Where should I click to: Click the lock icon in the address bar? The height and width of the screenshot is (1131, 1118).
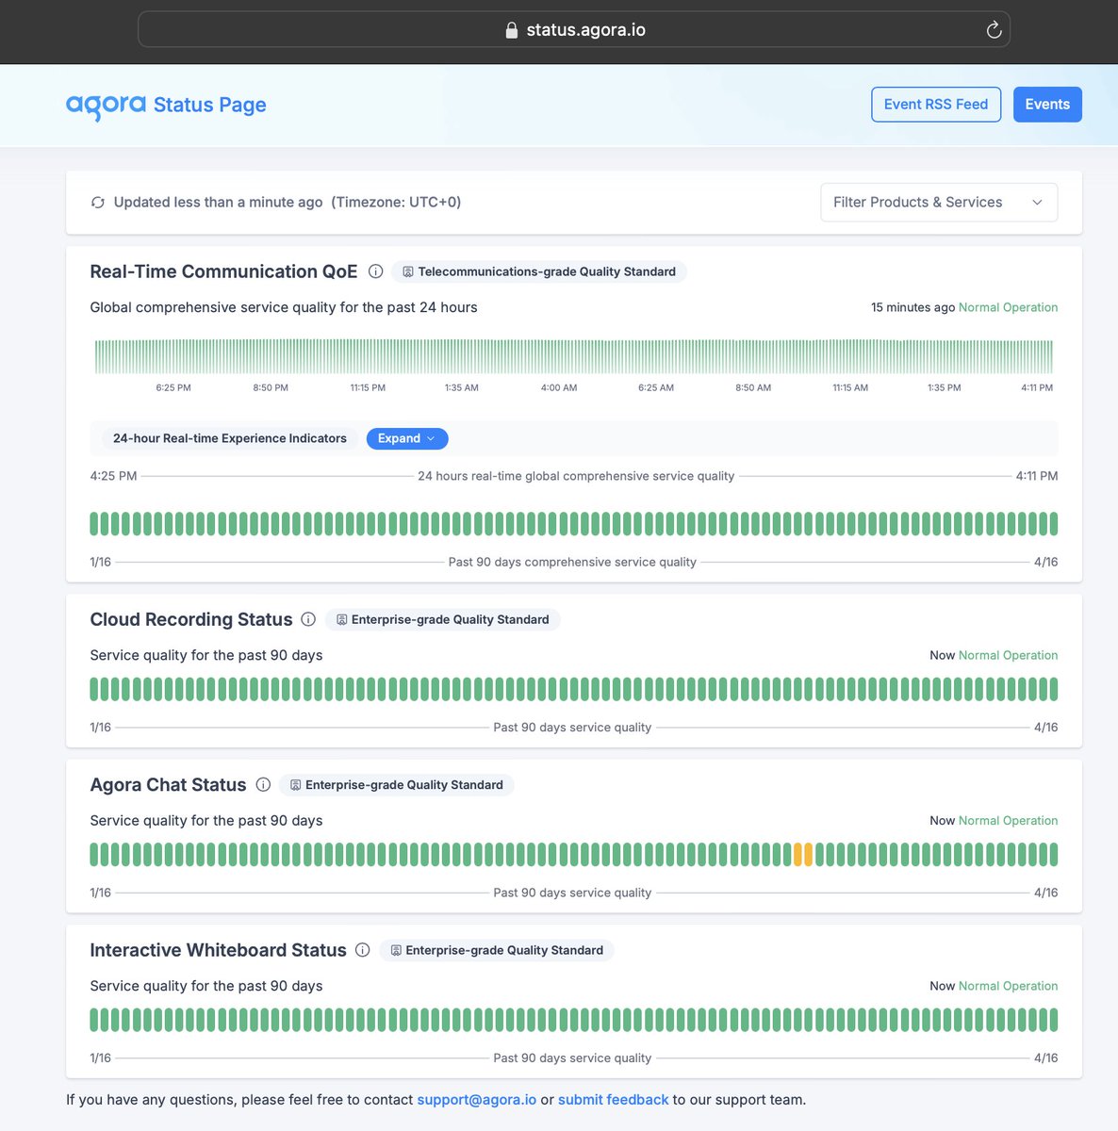[x=510, y=29]
